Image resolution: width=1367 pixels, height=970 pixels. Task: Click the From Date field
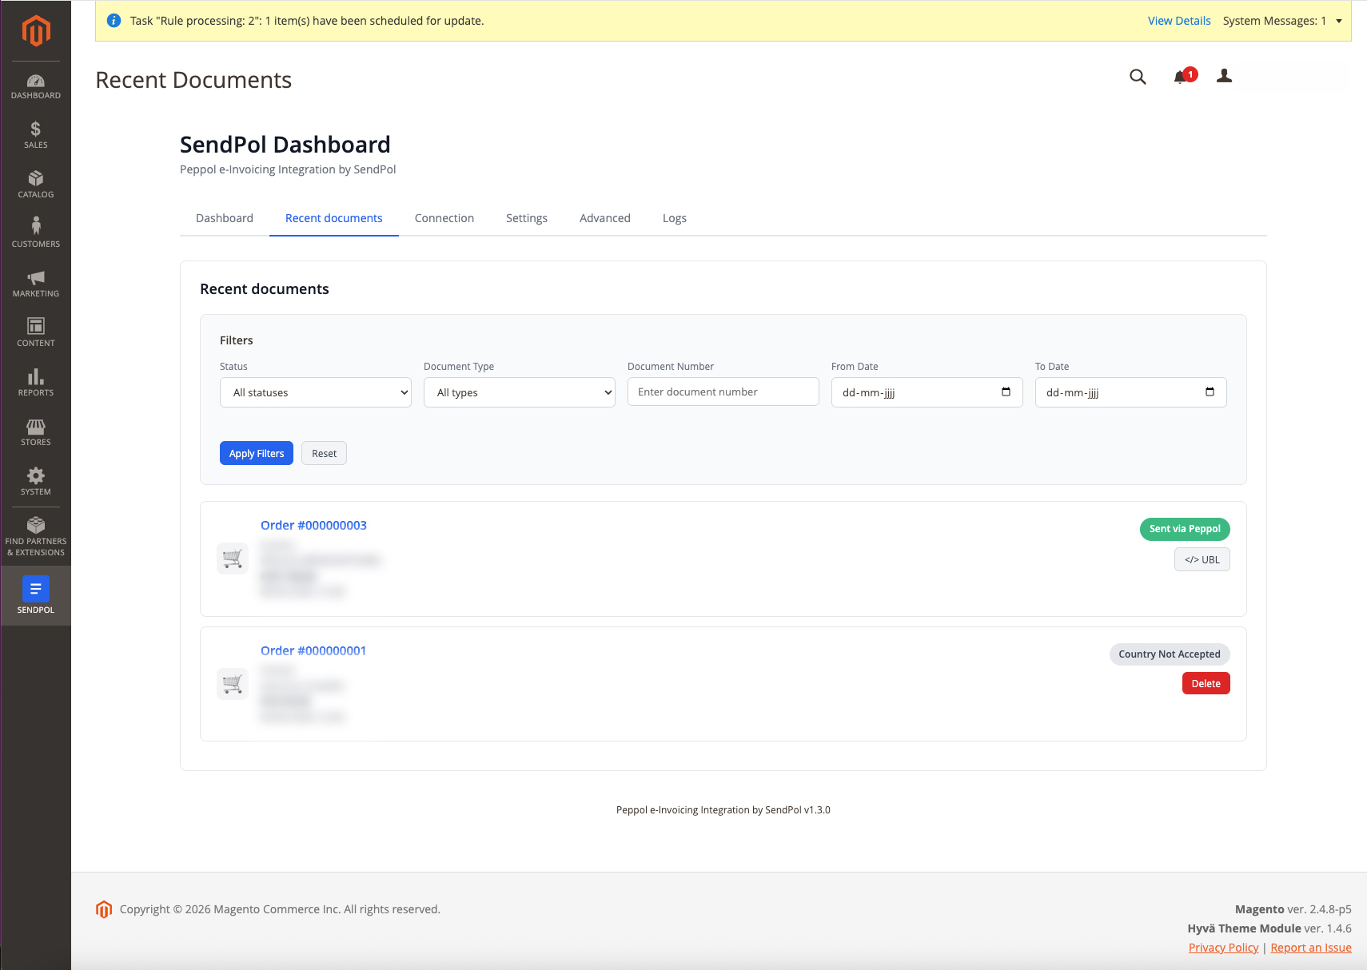[927, 392]
